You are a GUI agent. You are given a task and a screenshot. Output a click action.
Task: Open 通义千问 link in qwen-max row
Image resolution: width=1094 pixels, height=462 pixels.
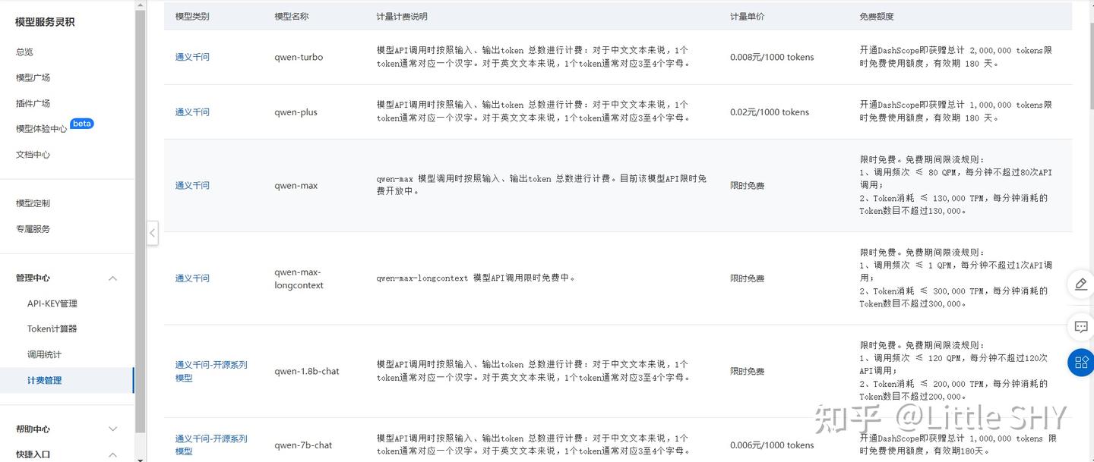point(192,186)
